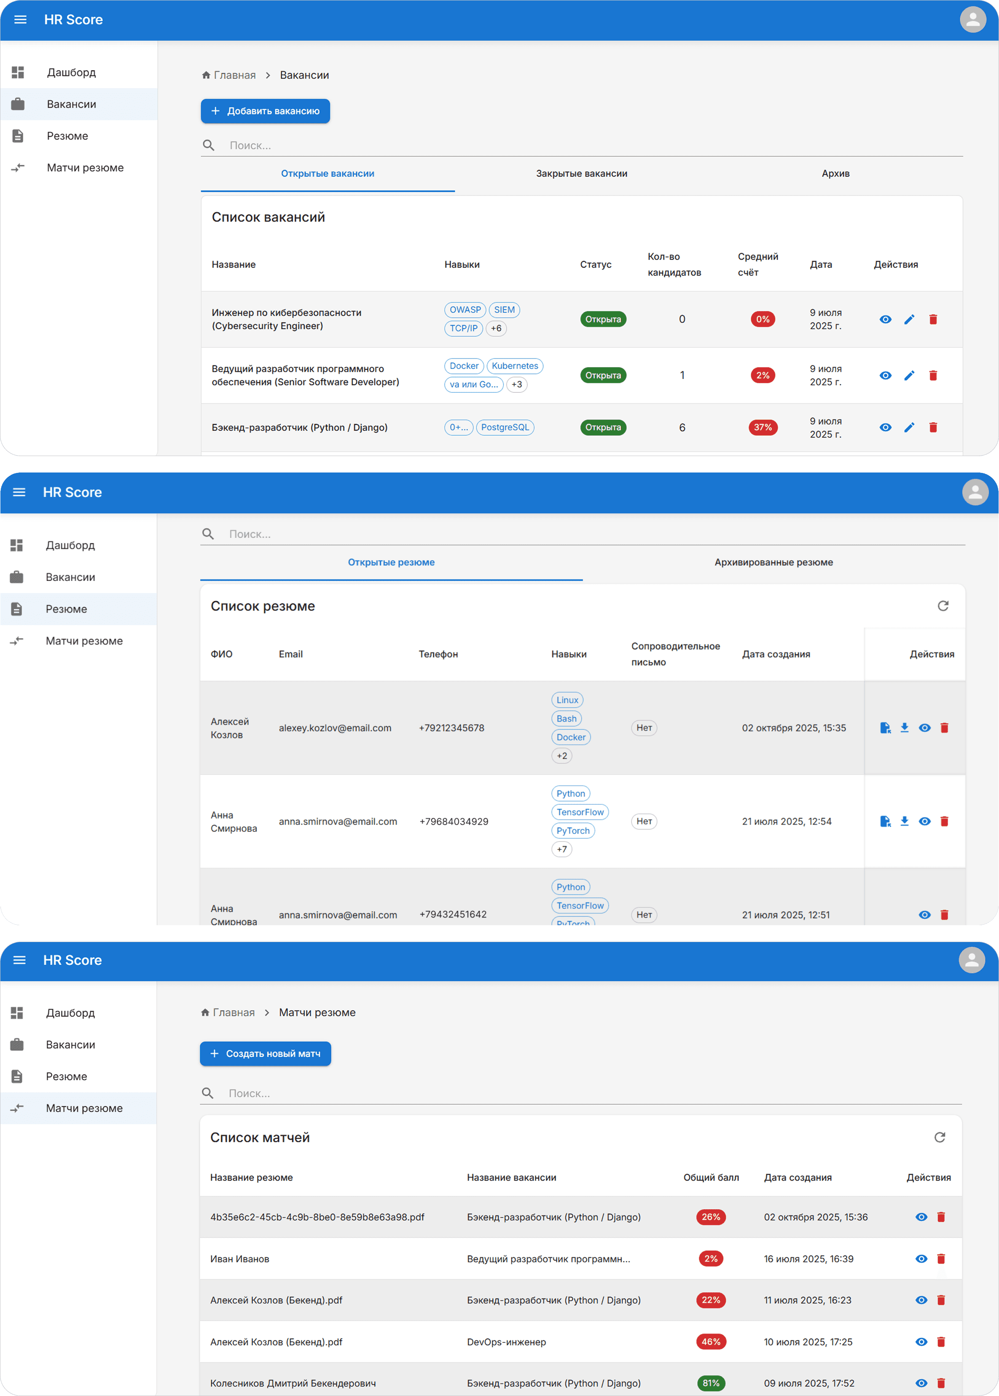Image resolution: width=999 pixels, height=1396 pixels.
Task: View the 26% match of 4b35e6c2 pdf
Action: point(921,1217)
